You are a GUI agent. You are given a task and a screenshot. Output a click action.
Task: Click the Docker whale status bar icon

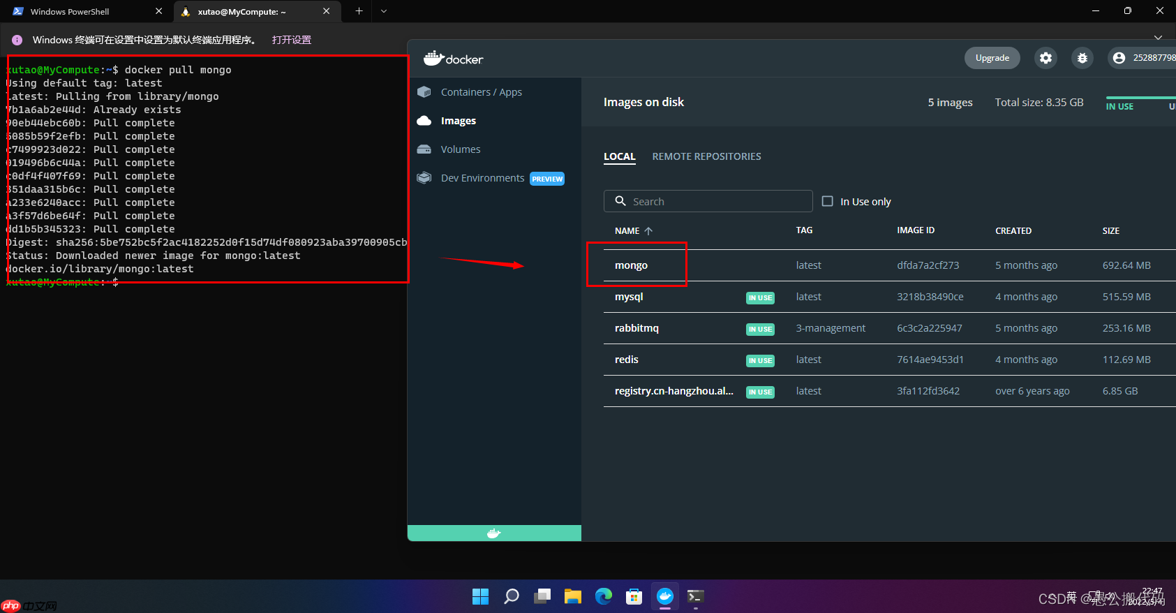(494, 533)
